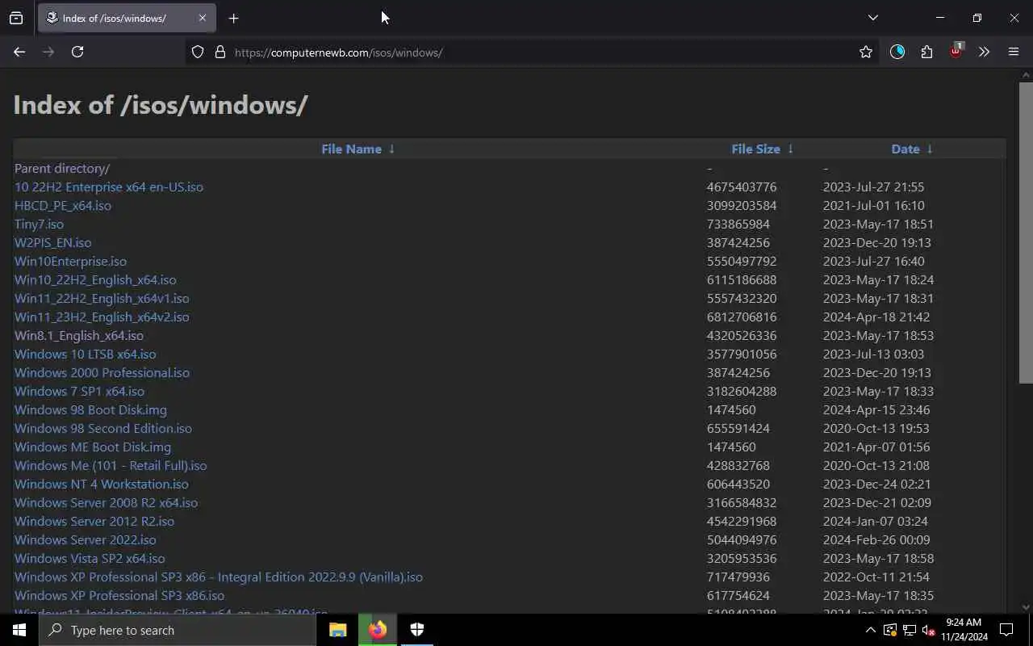The width and height of the screenshot is (1033, 646).
Task: Download Win10_22H2_English_x64.iso
Action: coord(95,279)
